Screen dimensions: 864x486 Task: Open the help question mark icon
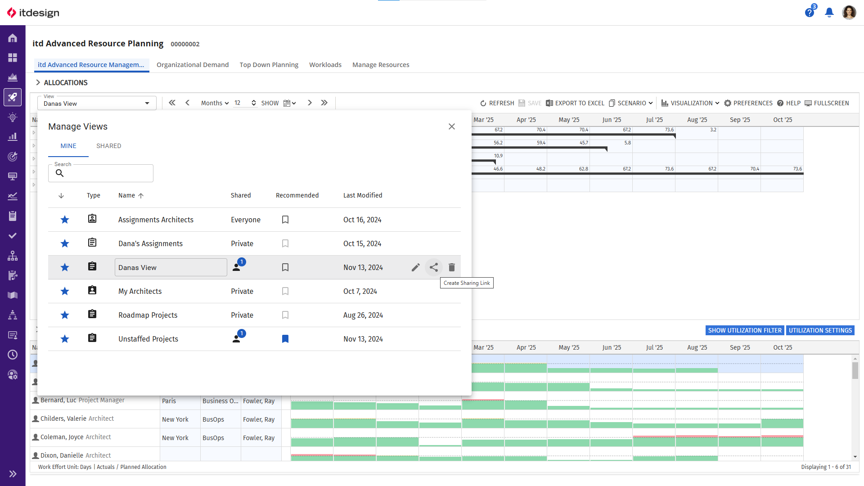point(810,13)
